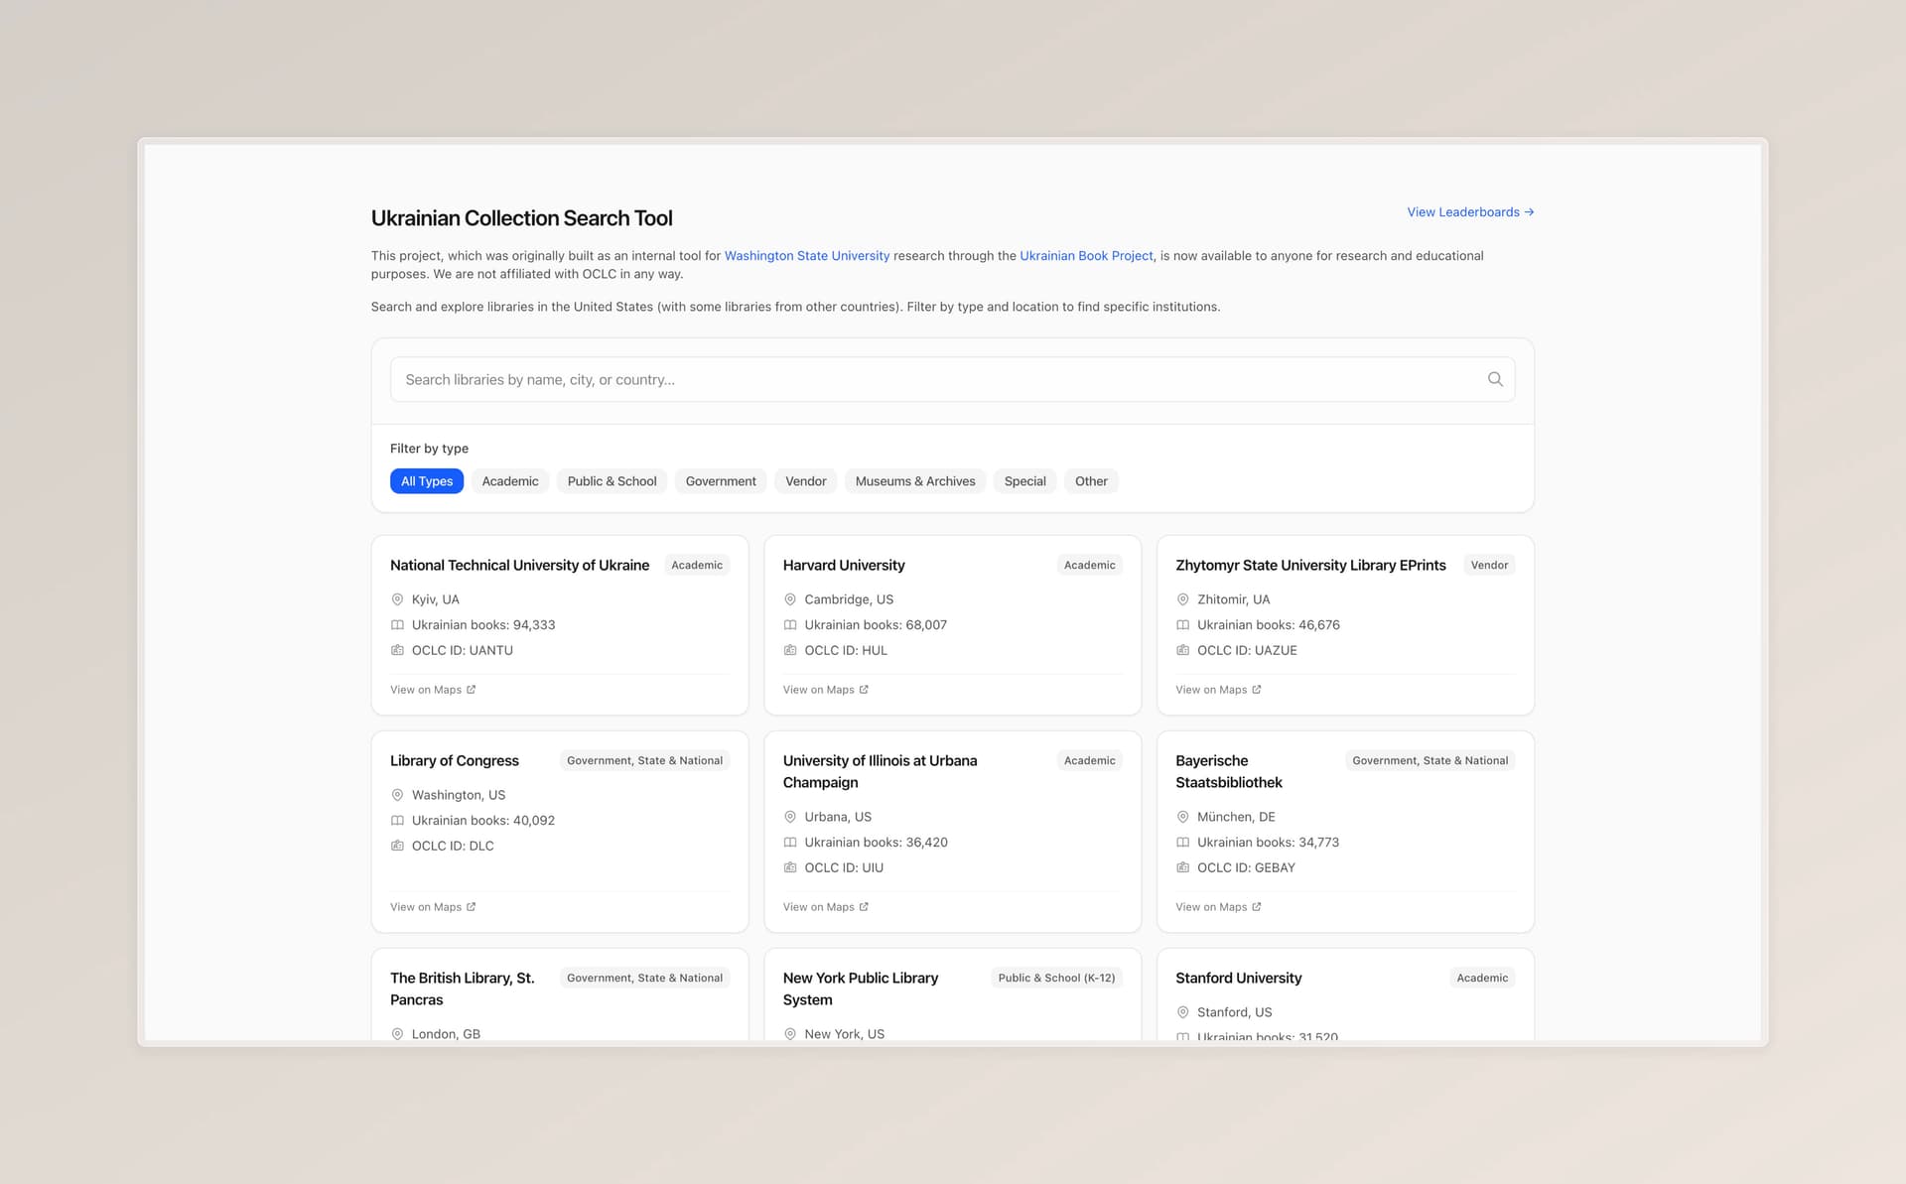This screenshot has width=1906, height=1184.
Task: Click location pin icon next to Urbana, US
Action: coord(790,817)
